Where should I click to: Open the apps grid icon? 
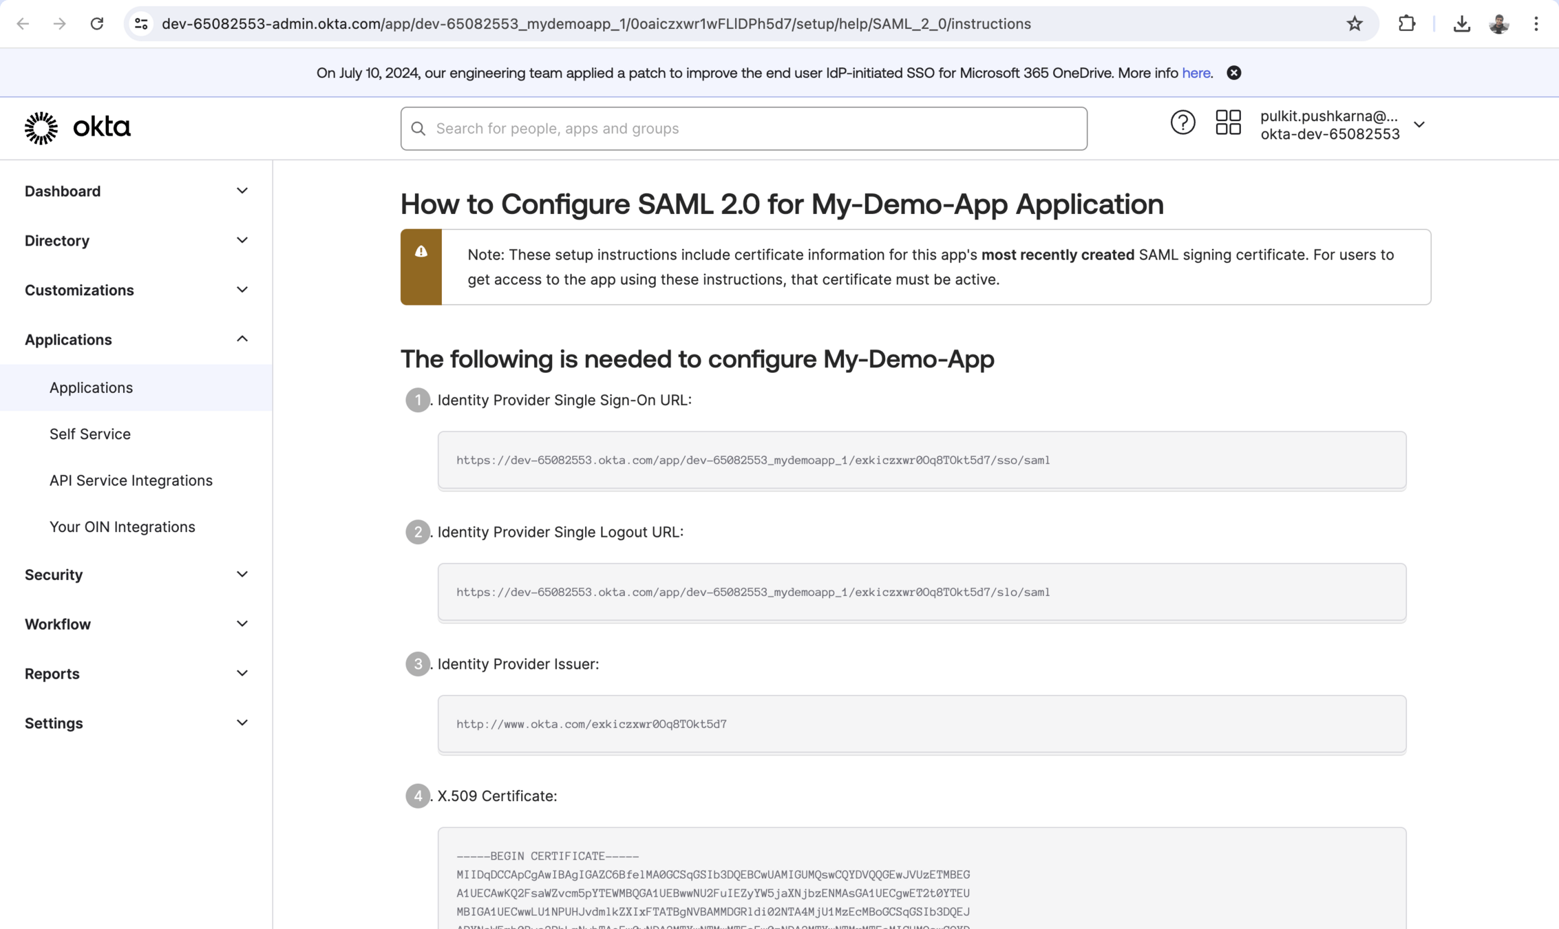[1228, 123]
